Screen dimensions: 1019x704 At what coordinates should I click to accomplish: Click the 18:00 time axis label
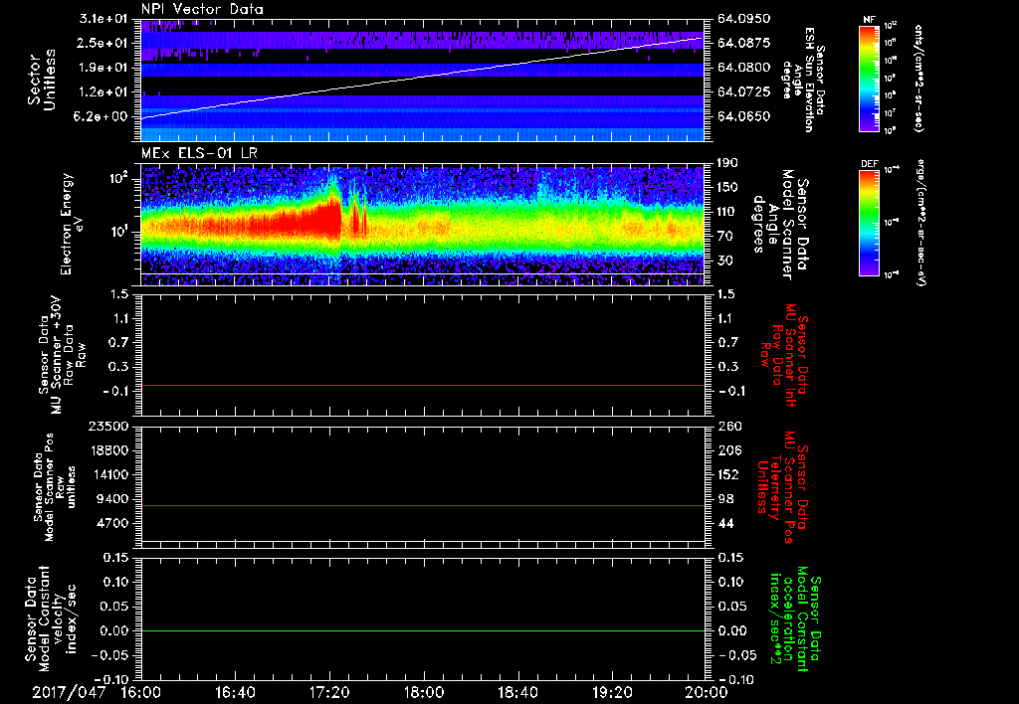tap(424, 692)
